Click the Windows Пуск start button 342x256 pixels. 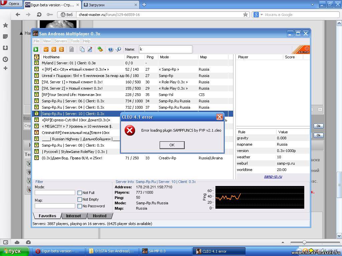click(x=14, y=251)
